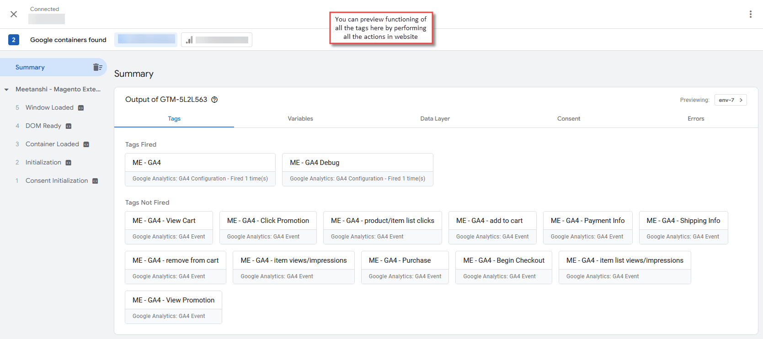Open the ME - GA4 Debug tag card
Viewport: 763px width, 339px height.
(357, 169)
